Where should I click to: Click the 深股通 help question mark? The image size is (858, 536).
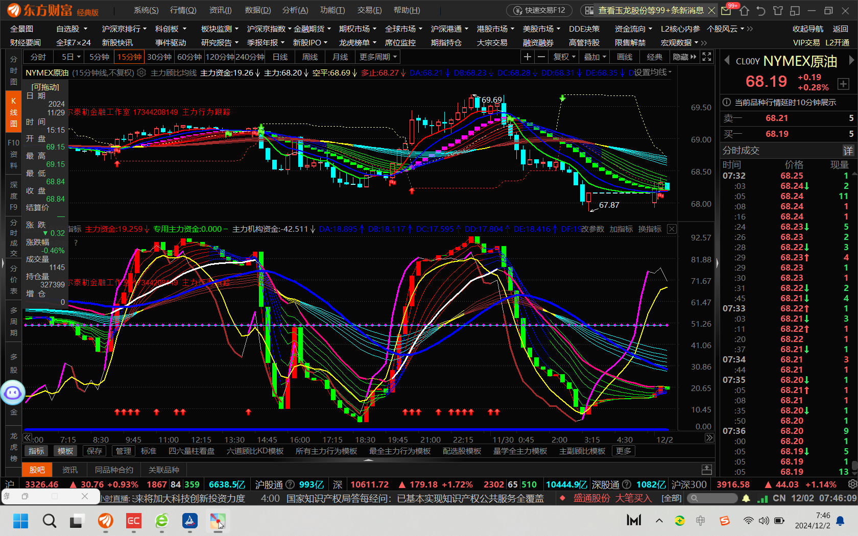coord(627,484)
